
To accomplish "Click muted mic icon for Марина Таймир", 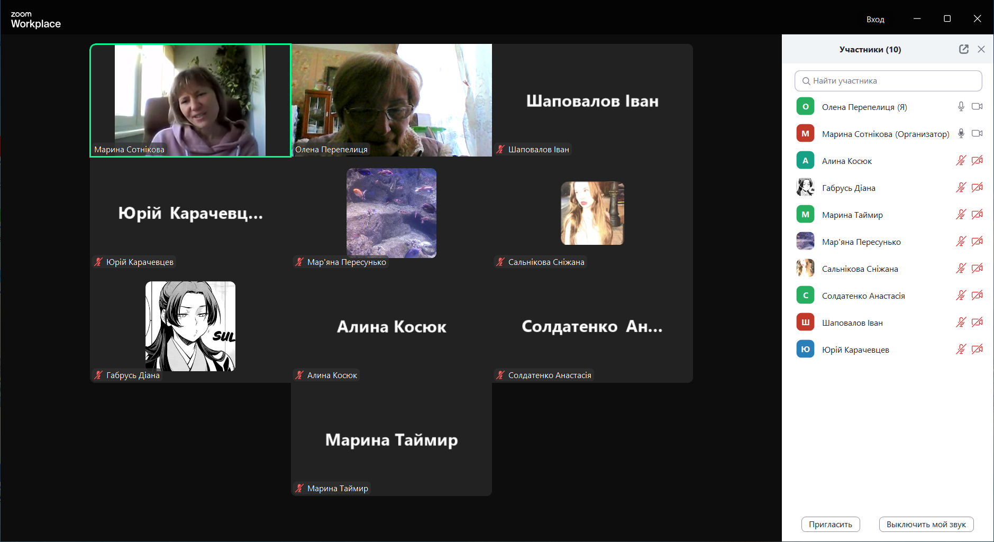I will (x=961, y=215).
